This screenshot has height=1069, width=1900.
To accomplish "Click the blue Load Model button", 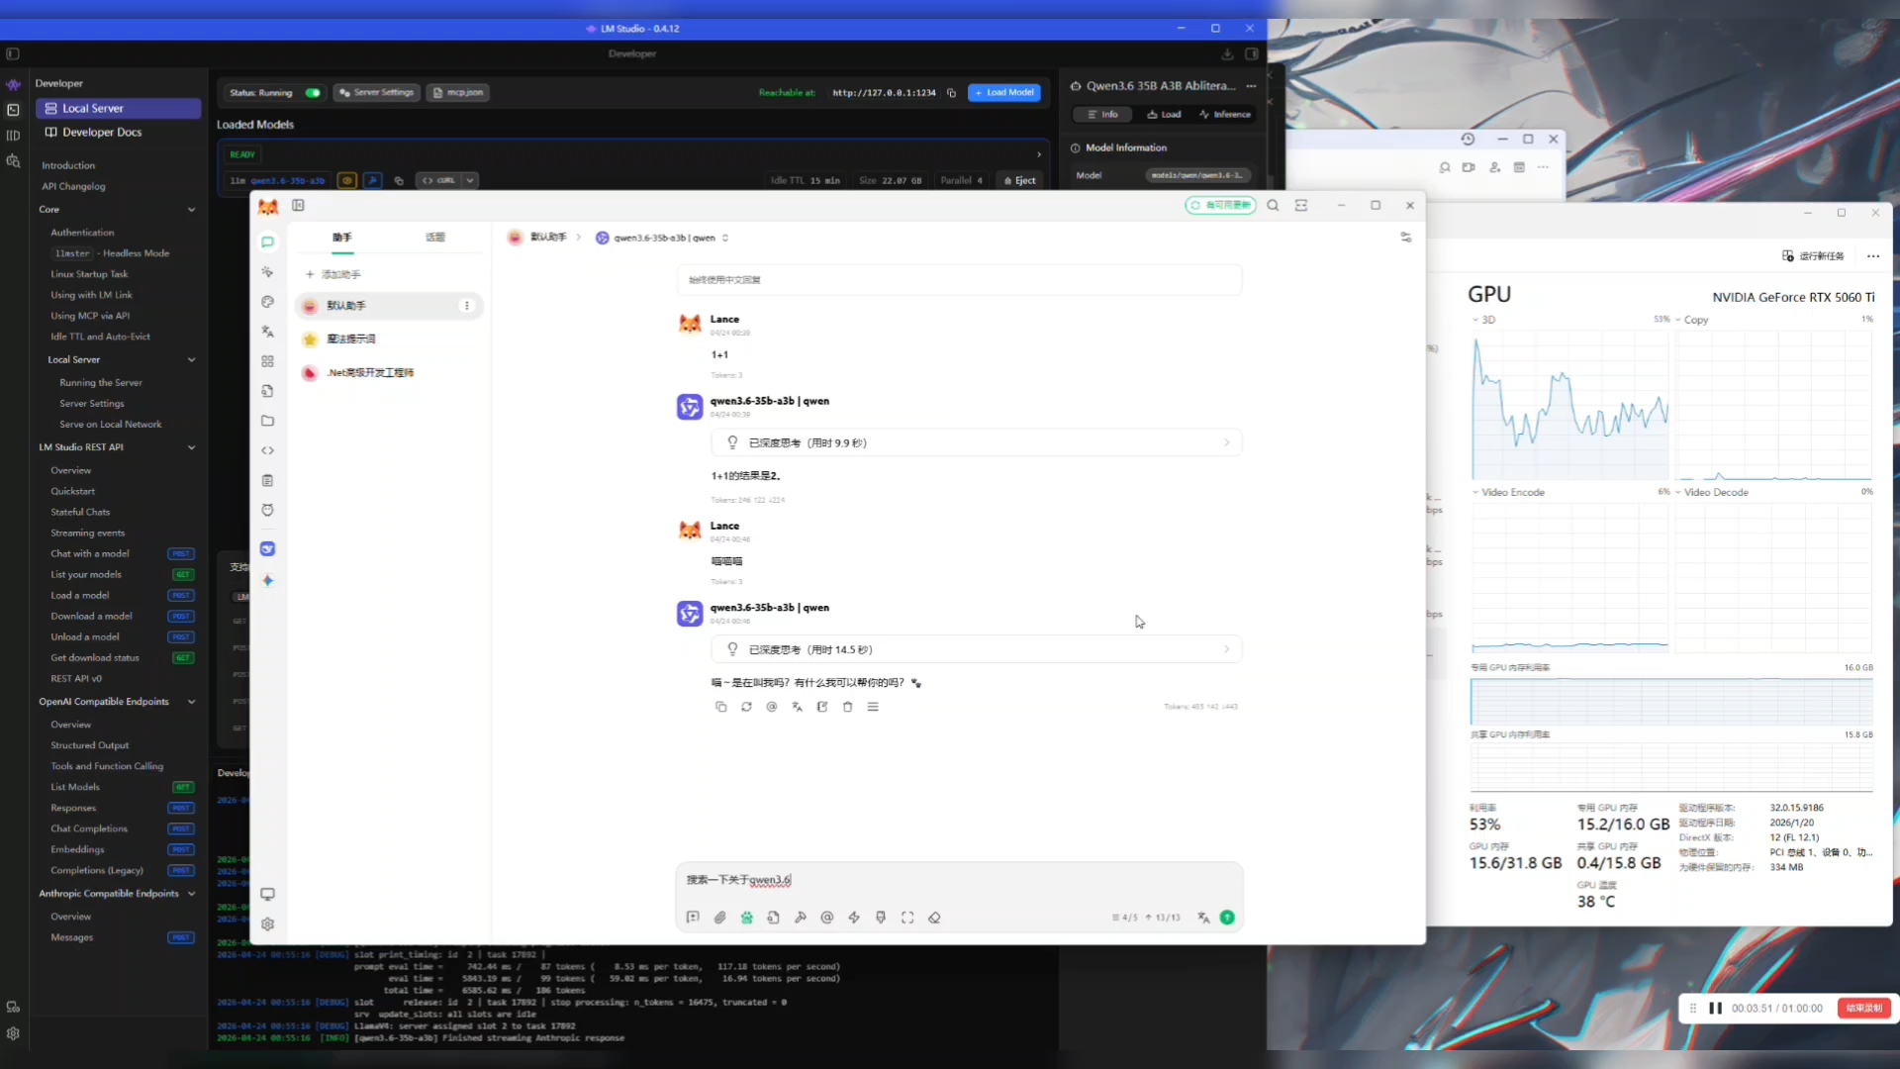I will (x=1003, y=92).
